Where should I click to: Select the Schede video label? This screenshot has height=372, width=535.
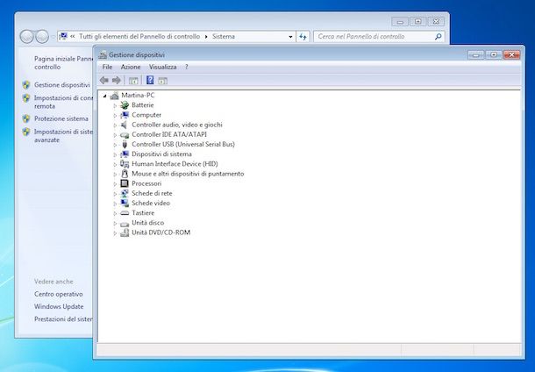click(x=151, y=203)
